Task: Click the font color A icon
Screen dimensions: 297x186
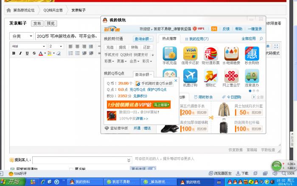Action: click(41, 53)
